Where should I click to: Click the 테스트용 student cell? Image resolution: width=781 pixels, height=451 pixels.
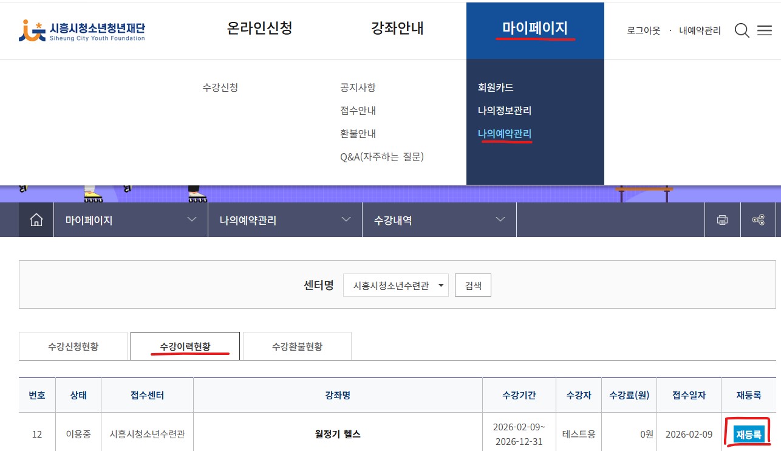coord(579,434)
